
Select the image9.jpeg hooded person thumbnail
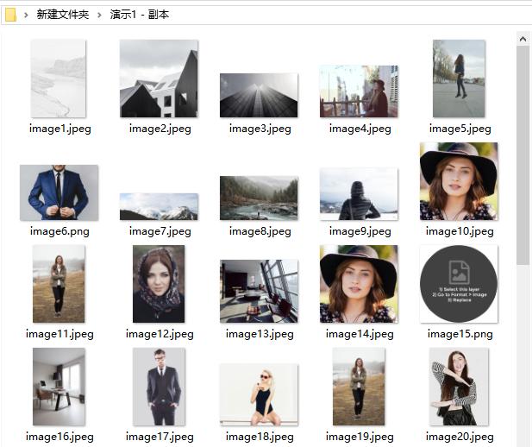(x=358, y=194)
